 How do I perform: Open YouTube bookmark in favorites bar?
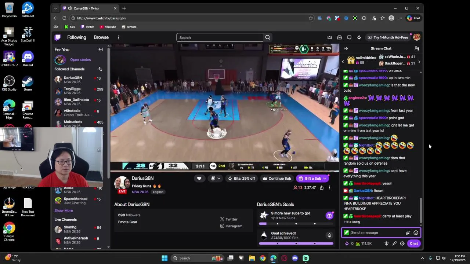pos(108,27)
